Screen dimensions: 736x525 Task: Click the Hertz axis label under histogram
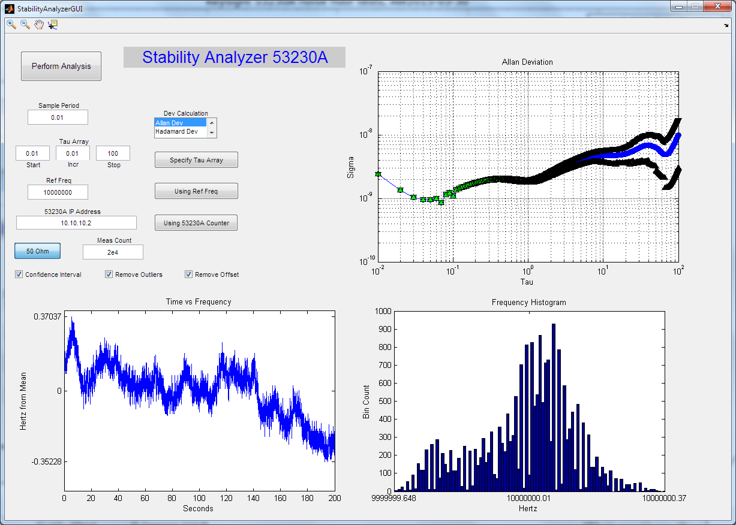[528, 508]
